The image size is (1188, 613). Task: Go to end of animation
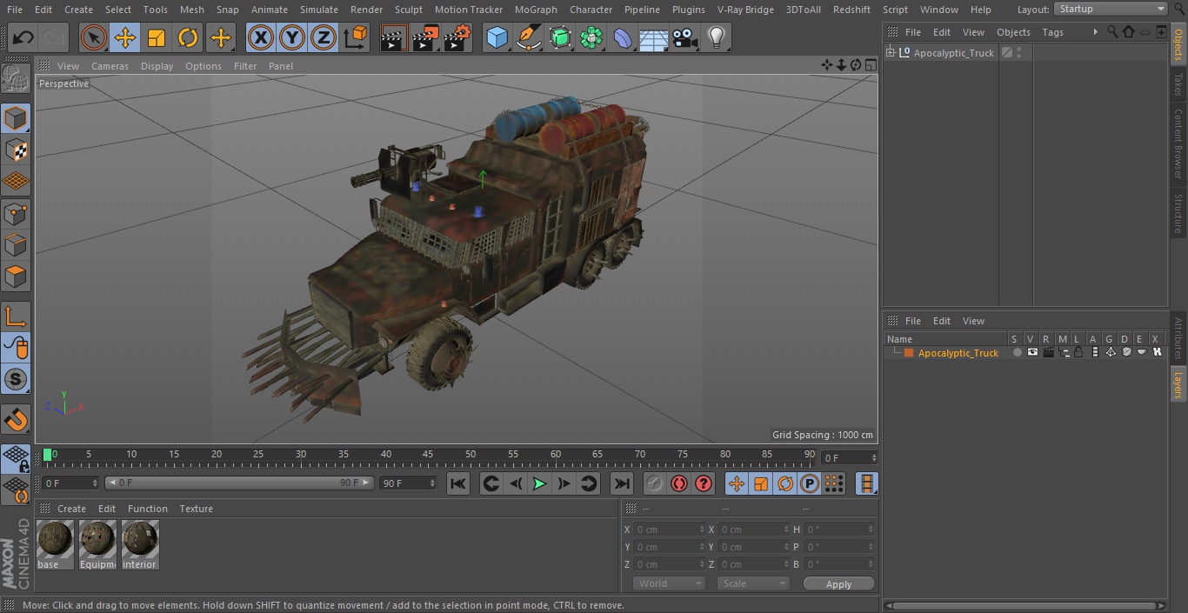pos(621,483)
